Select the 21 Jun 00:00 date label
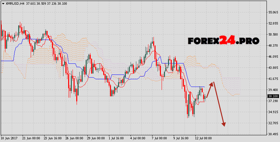Viewport: 280px width, 142px height. click(x=31, y=138)
